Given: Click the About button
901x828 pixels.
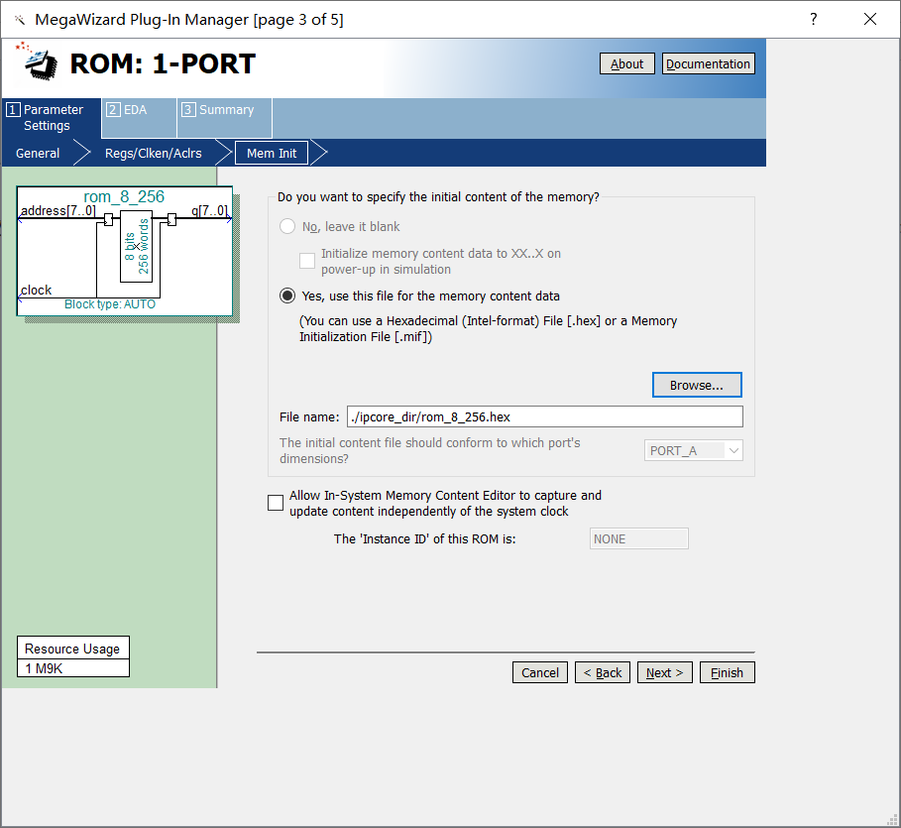Looking at the screenshot, I should (626, 63).
